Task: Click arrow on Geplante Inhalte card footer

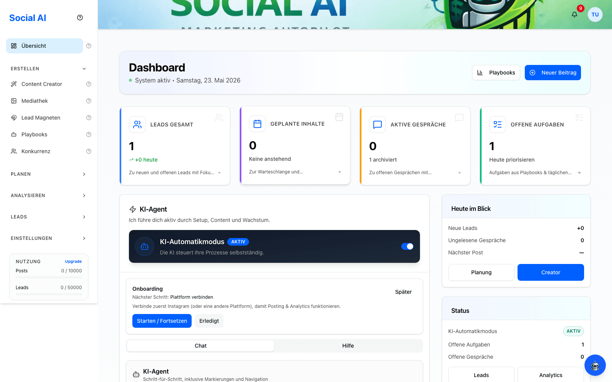Action: [339, 172]
